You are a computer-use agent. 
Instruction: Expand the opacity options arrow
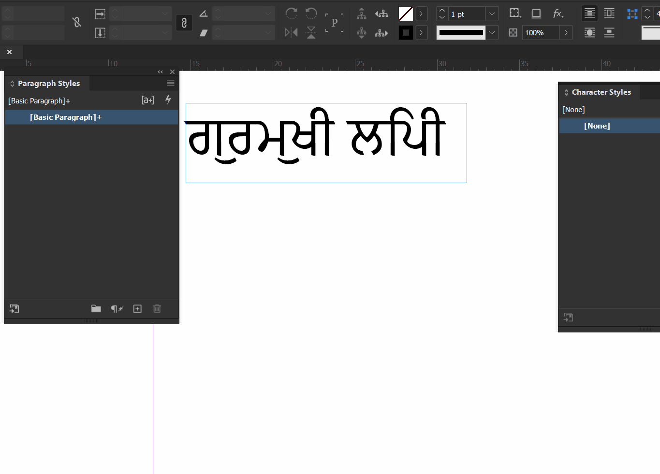[566, 32]
